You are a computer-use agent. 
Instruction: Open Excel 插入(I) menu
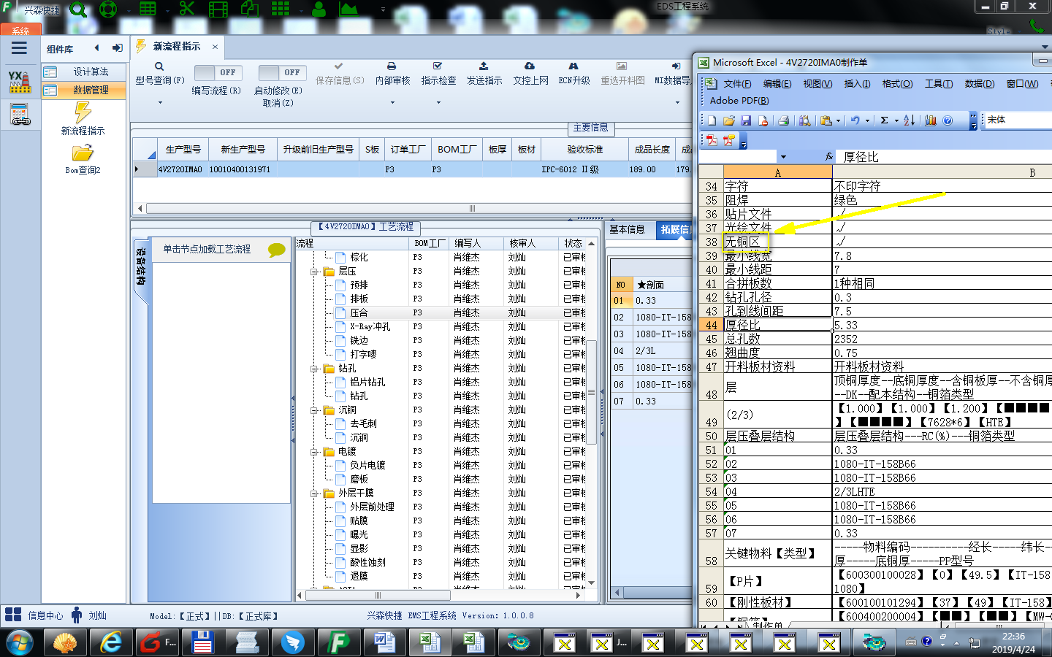click(857, 84)
